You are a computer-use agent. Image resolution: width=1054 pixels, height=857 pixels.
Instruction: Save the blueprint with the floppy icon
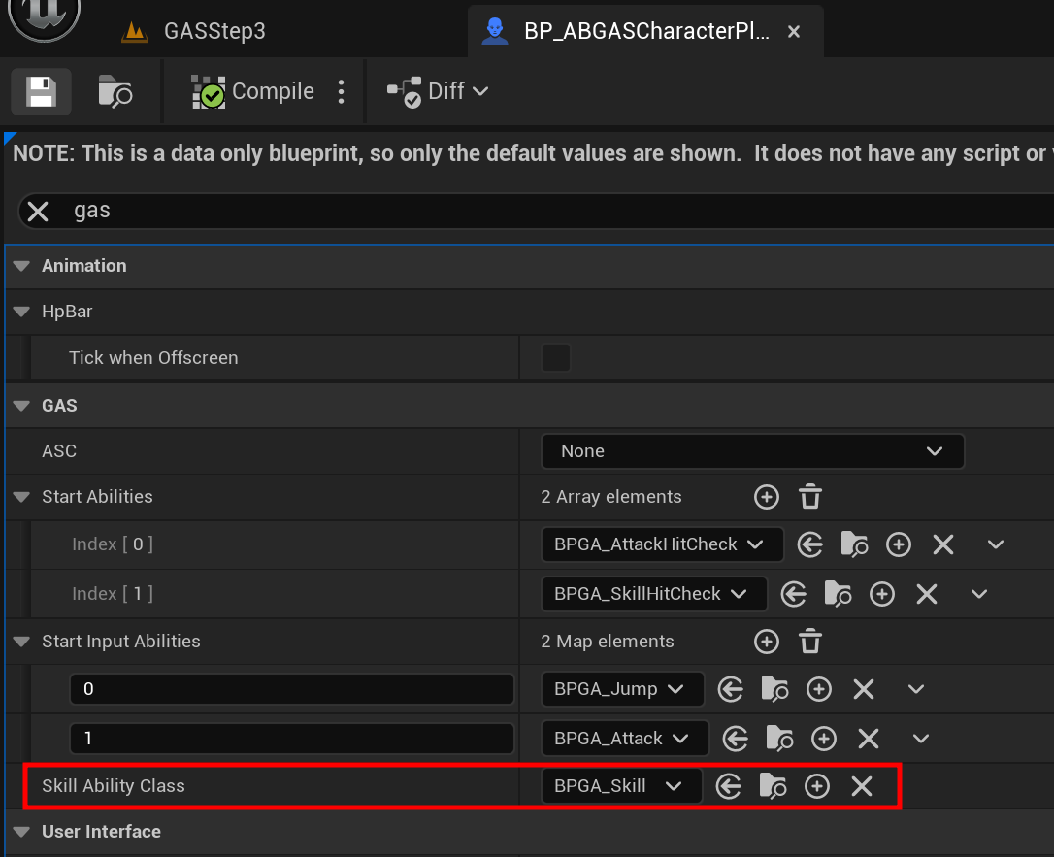tap(41, 91)
